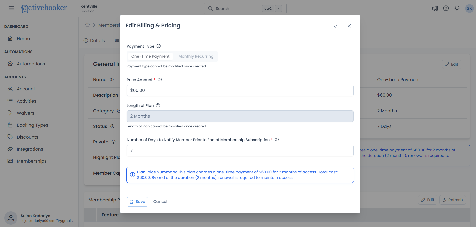Click the Booking Types calendar icon
The height and width of the screenshot is (227, 476).
click(x=10, y=125)
